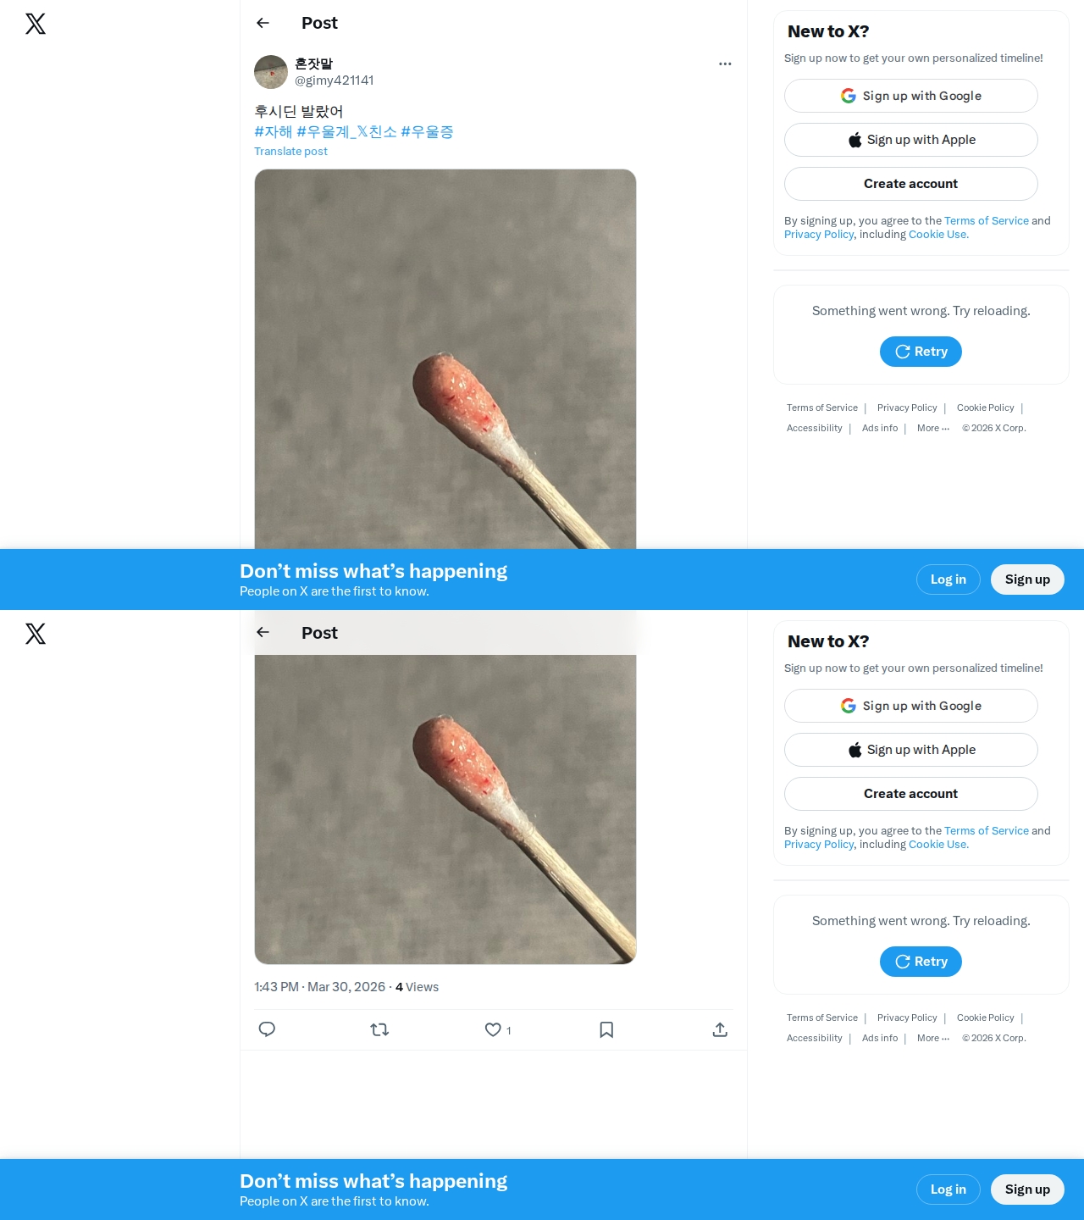Viewport: 1084px width, 1220px height.
Task: Open top Terms of Service footer link
Action: [821, 408]
